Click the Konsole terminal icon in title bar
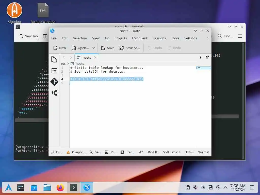Viewport: 260px width, 195px height. (18, 27)
